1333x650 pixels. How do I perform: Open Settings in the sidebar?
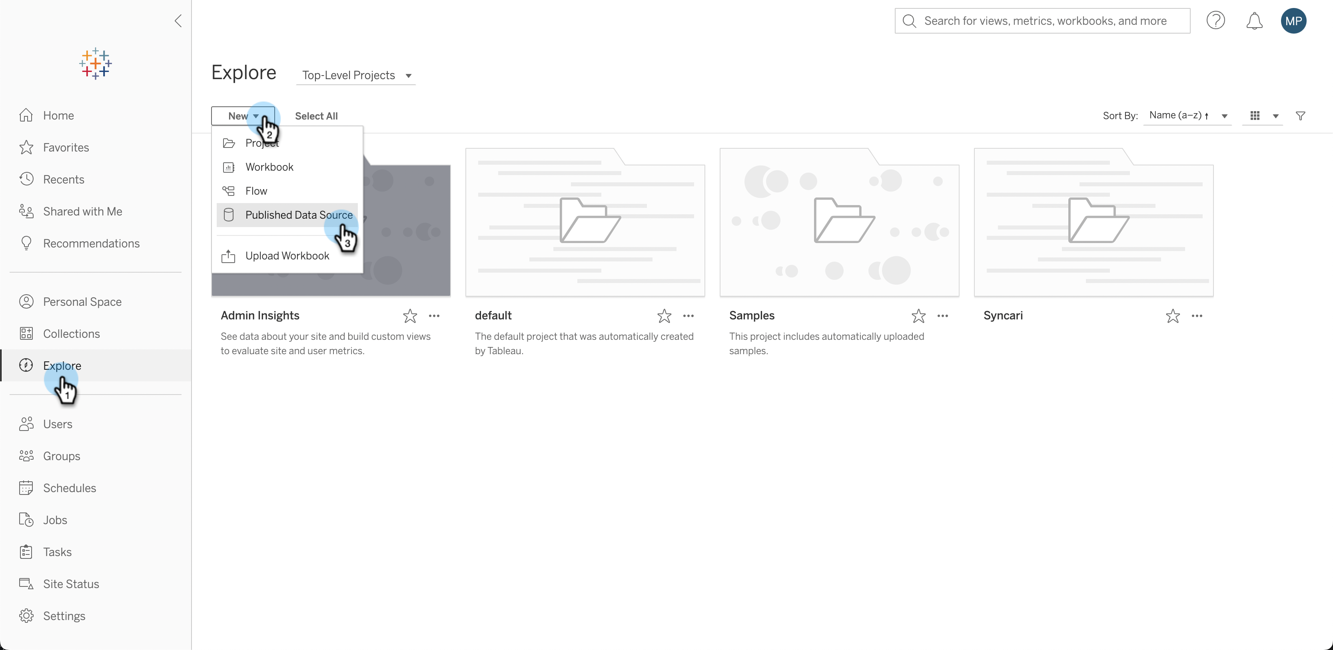pyautogui.click(x=96, y=616)
